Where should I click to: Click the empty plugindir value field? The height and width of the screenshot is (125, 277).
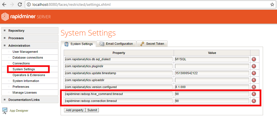[212, 66]
